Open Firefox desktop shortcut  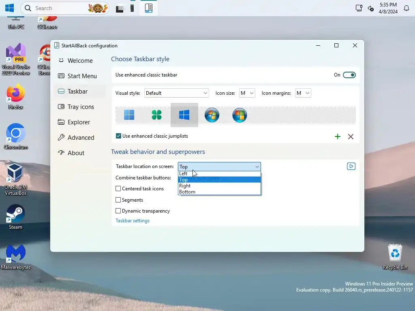coord(16,96)
